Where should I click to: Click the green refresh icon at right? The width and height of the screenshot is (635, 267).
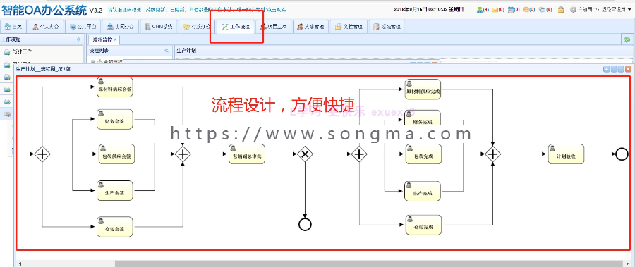[627, 39]
